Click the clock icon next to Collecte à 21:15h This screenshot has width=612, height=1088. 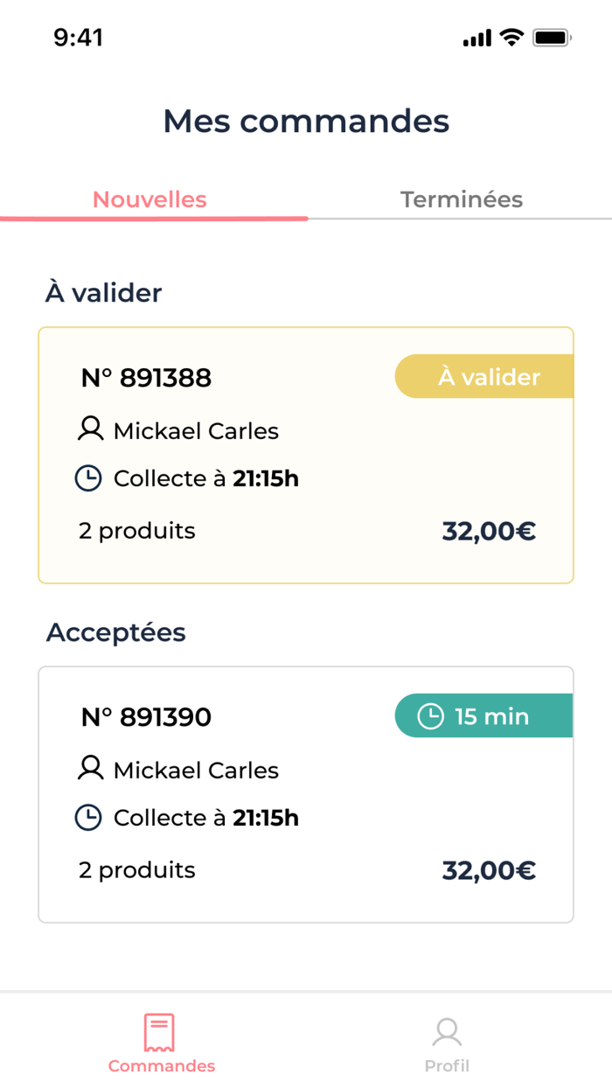[88, 478]
